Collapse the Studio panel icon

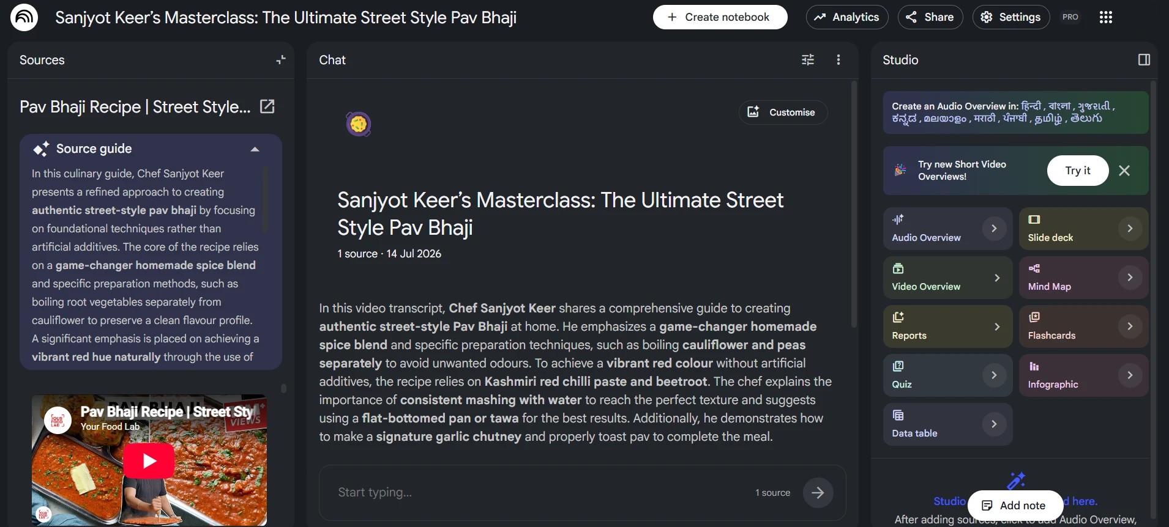(1144, 60)
